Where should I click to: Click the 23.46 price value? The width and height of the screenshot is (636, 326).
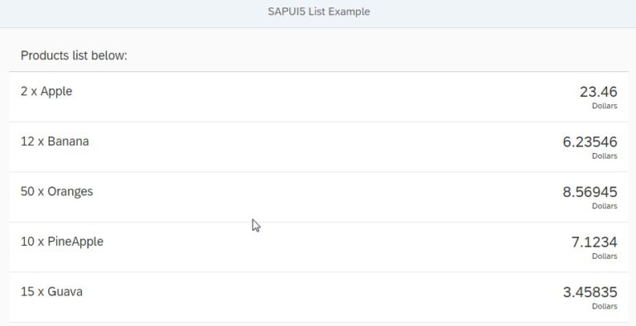pyautogui.click(x=598, y=92)
